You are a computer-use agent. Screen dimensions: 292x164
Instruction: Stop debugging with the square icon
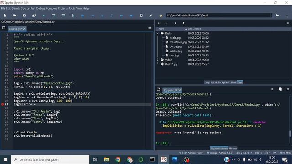point(131,15)
